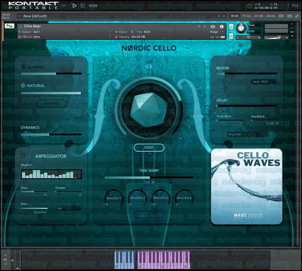Shift keyboard octave up arrow
Image resolution: width=302 pixels, height=271 pixels.
(x=6, y=255)
